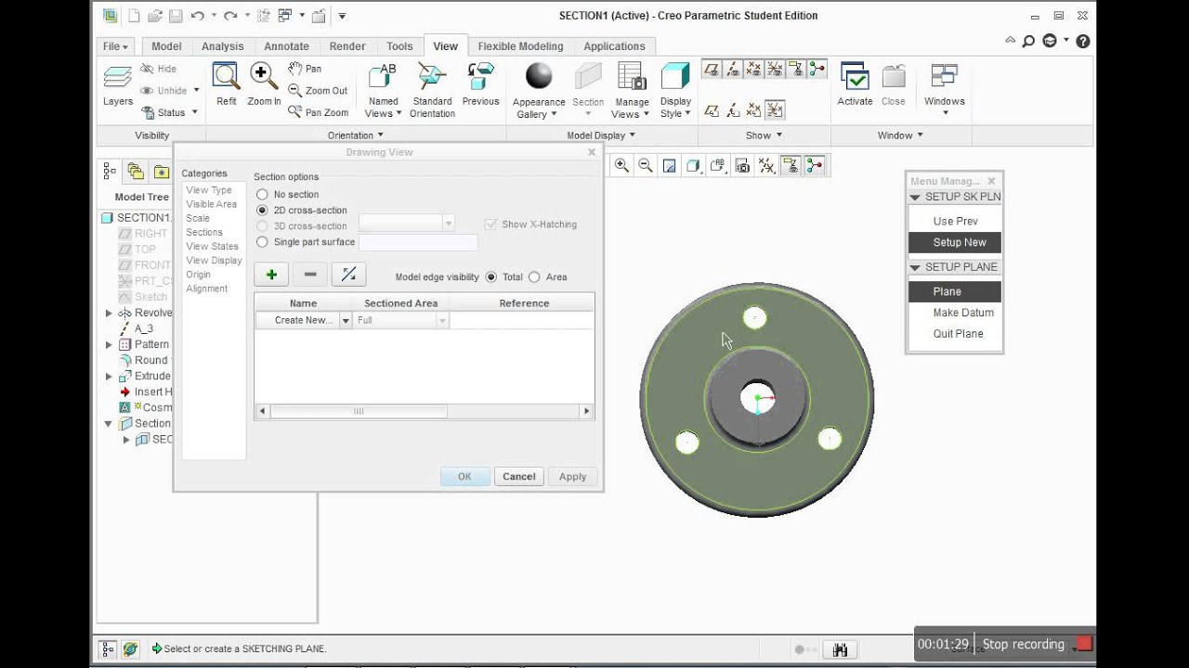The image size is (1189, 668).
Task: Click the Open file icon in quick access toolbar
Action: [154, 16]
